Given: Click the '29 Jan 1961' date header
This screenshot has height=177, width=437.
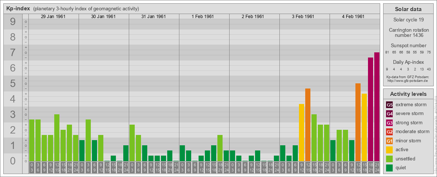Looking at the screenshot, I should 53,17.
